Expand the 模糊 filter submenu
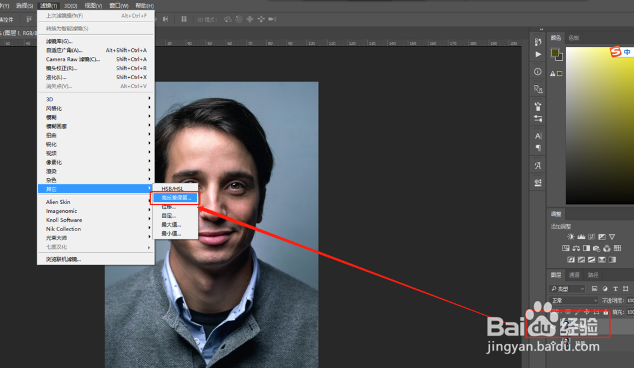 [x=96, y=117]
